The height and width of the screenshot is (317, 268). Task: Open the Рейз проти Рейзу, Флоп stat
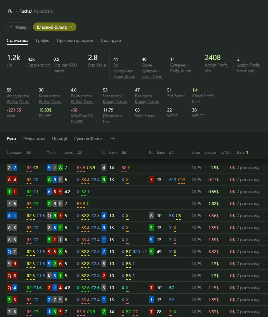coord(82,99)
